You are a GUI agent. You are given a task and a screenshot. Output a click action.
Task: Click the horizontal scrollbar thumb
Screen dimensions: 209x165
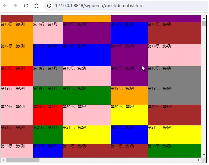[22, 160]
